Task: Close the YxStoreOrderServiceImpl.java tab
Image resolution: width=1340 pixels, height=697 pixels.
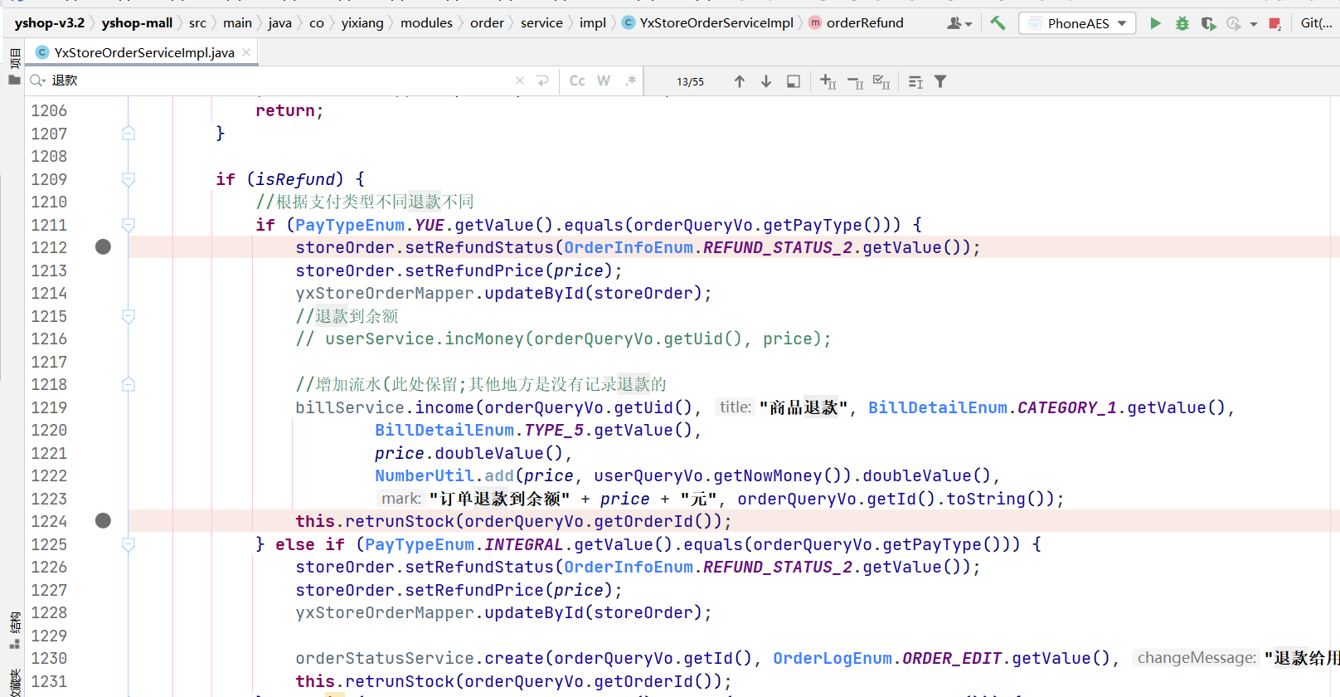Action: pos(246,52)
